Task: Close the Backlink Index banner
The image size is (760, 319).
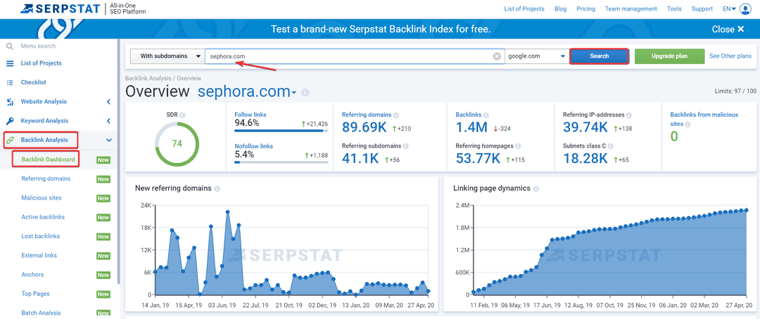Action: [x=728, y=29]
